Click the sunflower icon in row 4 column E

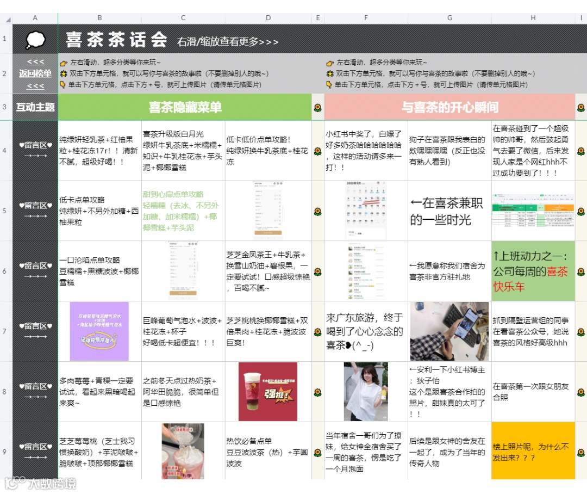click(318, 151)
